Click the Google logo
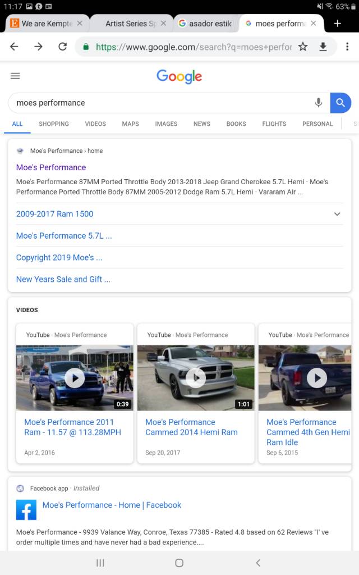Image resolution: width=359 pixels, height=575 pixels. [x=179, y=76]
